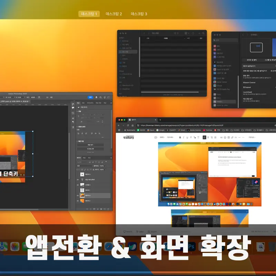This screenshot has width=276, height=276.
Task: Click the blue 공유 share button in Photoshop
Action: pos(90,97)
